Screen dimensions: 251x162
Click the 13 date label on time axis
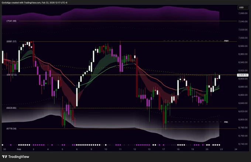(149, 149)
